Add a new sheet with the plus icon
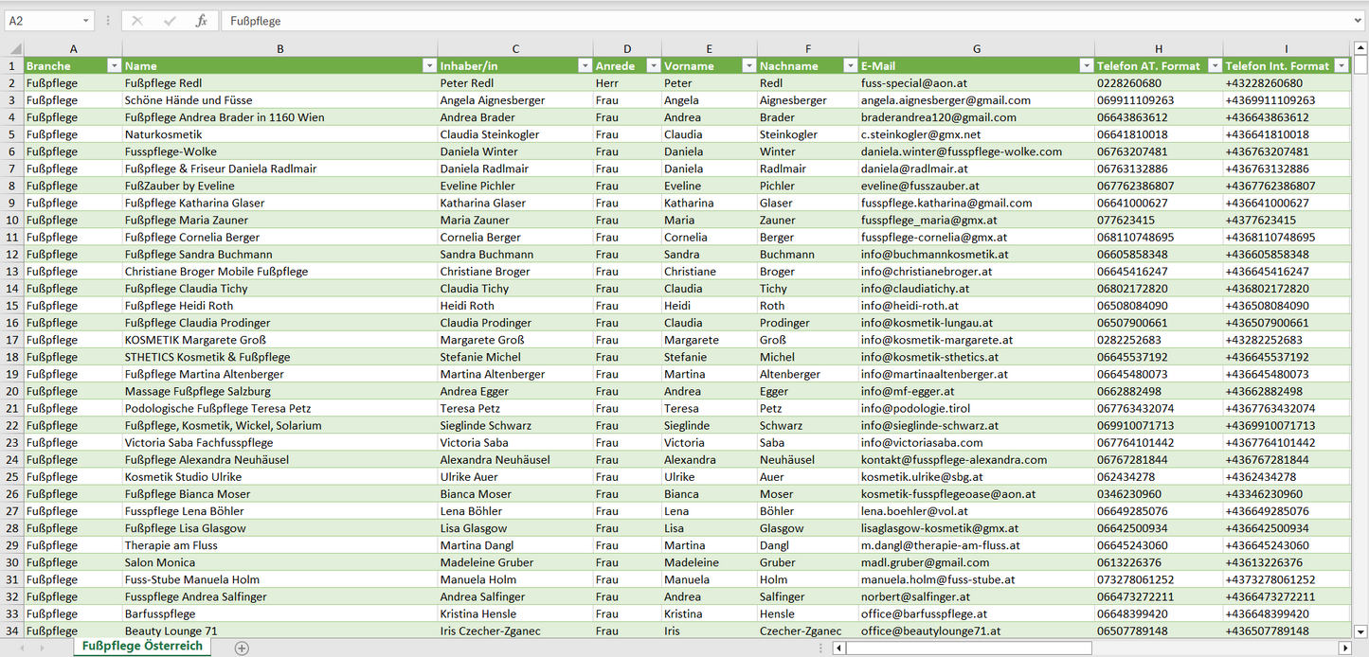 click(242, 648)
